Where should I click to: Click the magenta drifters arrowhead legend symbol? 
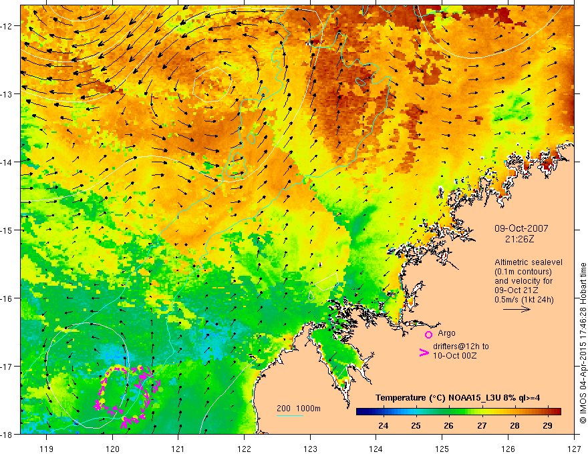[424, 353]
